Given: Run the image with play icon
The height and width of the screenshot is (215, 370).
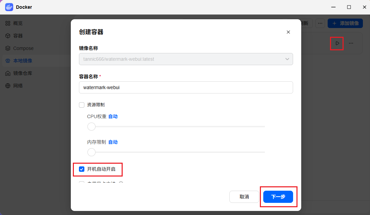Looking at the screenshot, I should (337, 43).
